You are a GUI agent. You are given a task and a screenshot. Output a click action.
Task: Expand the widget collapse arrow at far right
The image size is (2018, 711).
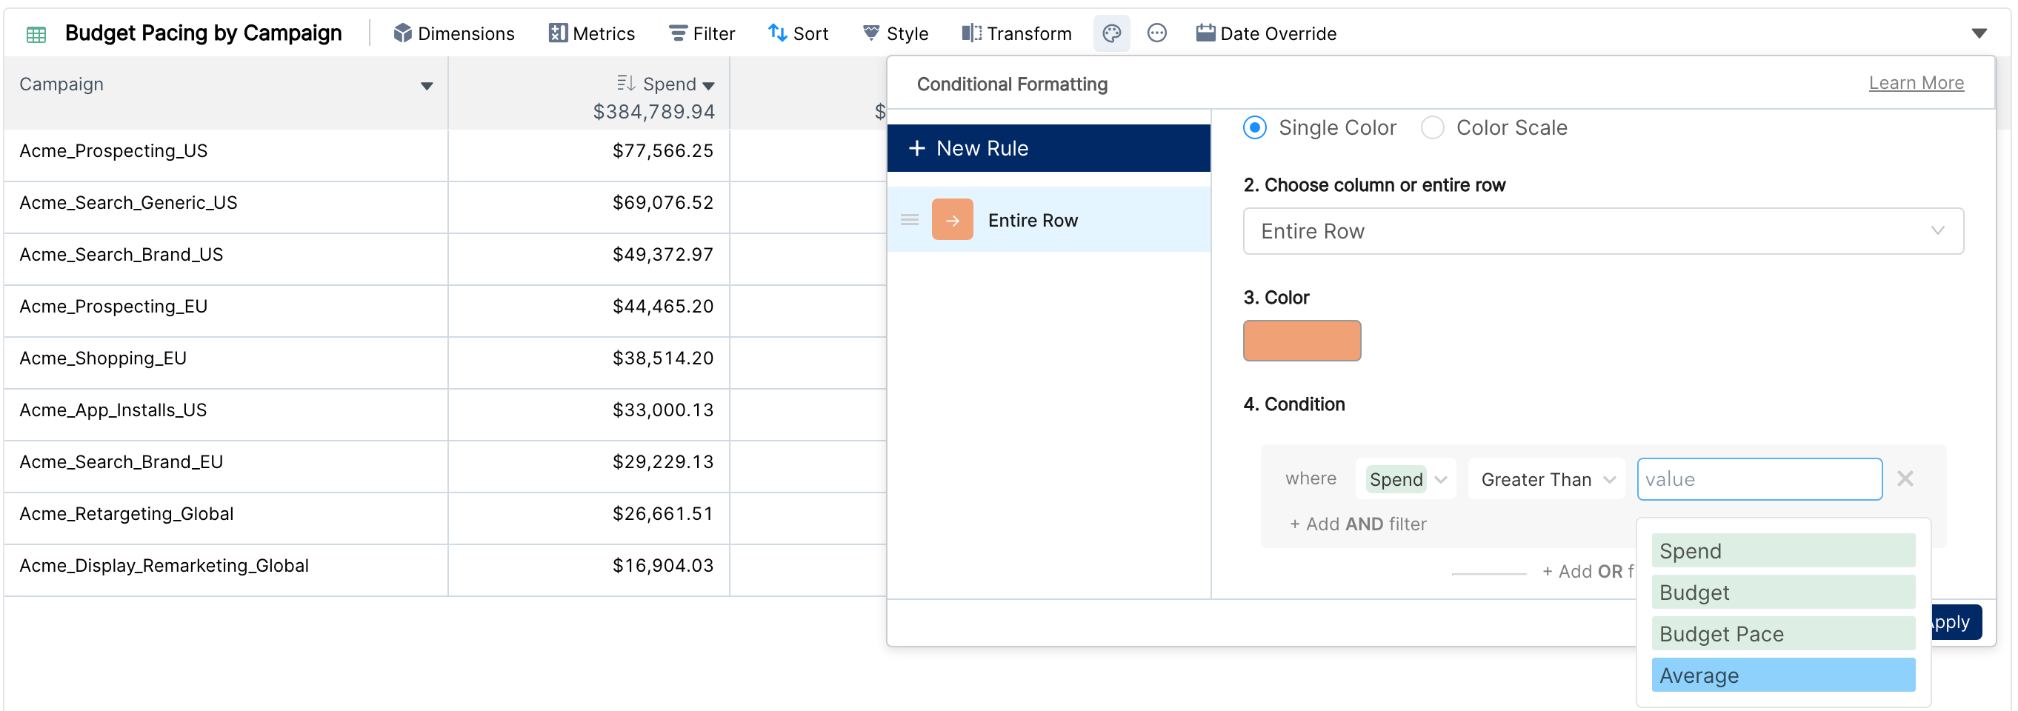[x=1979, y=33]
